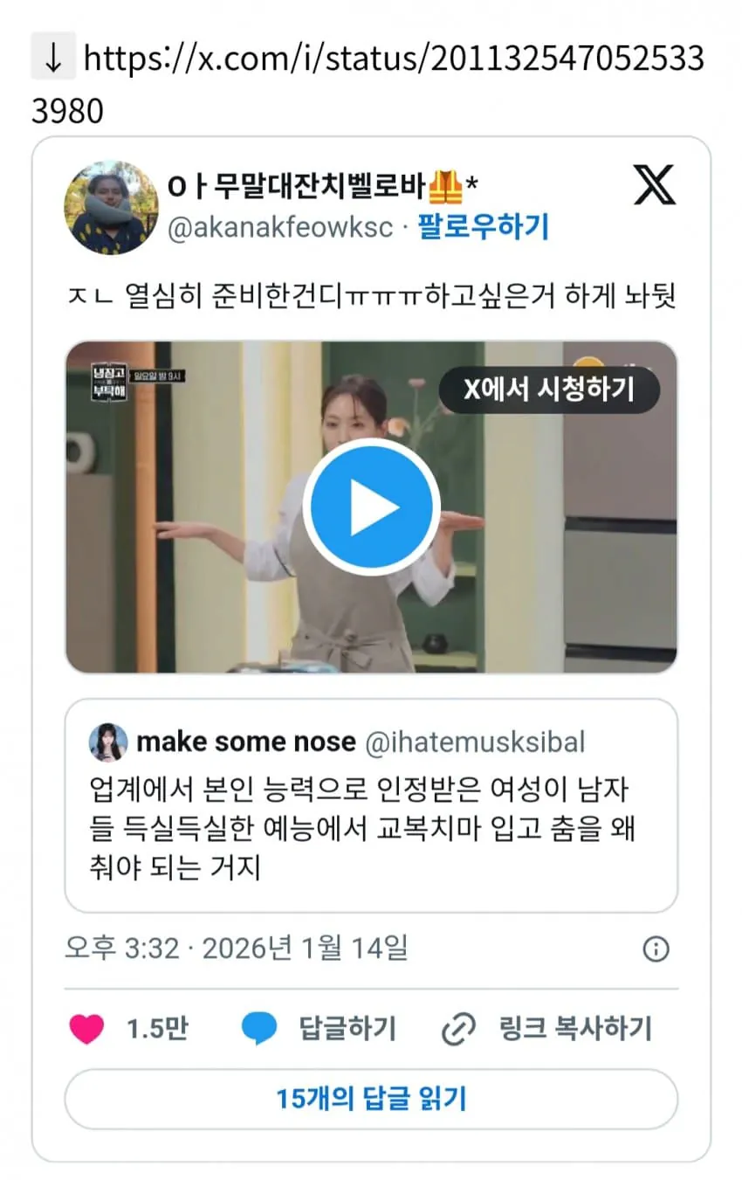
Task: Open the x.com status URL link
Action: point(368,84)
